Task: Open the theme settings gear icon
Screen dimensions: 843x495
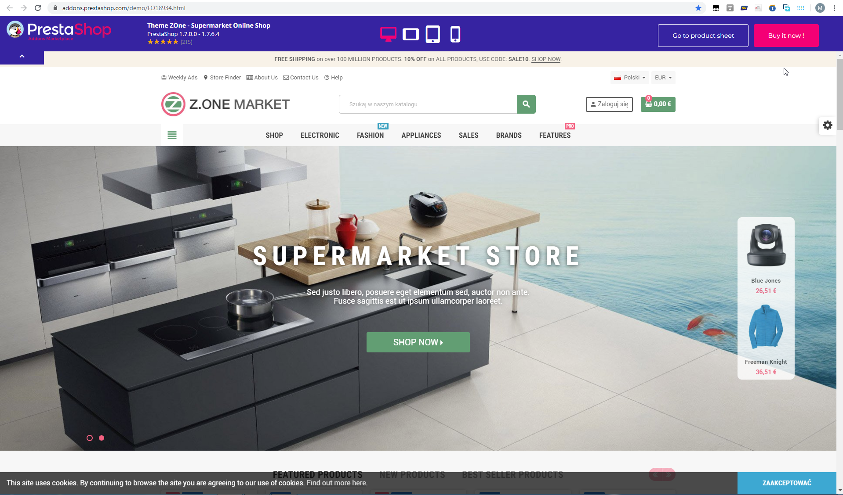Action: (x=828, y=125)
